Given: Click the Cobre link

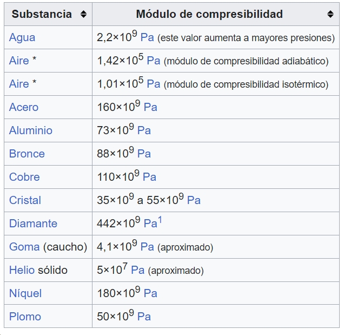Looking at the screenshot, I should click(24, 177).
